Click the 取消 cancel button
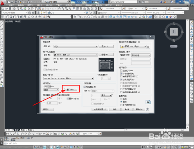The image size is (194, 149). click(x=127, y=110)
